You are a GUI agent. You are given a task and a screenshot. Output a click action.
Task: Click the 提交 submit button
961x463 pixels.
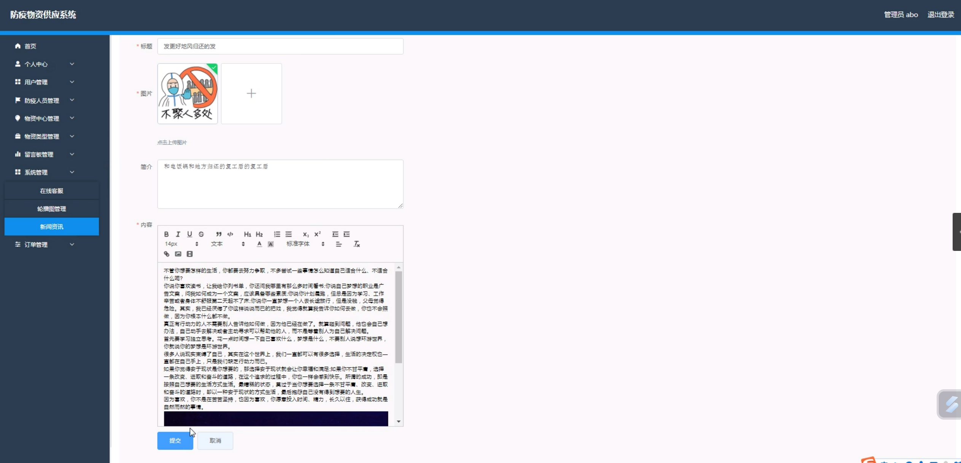click(x=175, y=441)
